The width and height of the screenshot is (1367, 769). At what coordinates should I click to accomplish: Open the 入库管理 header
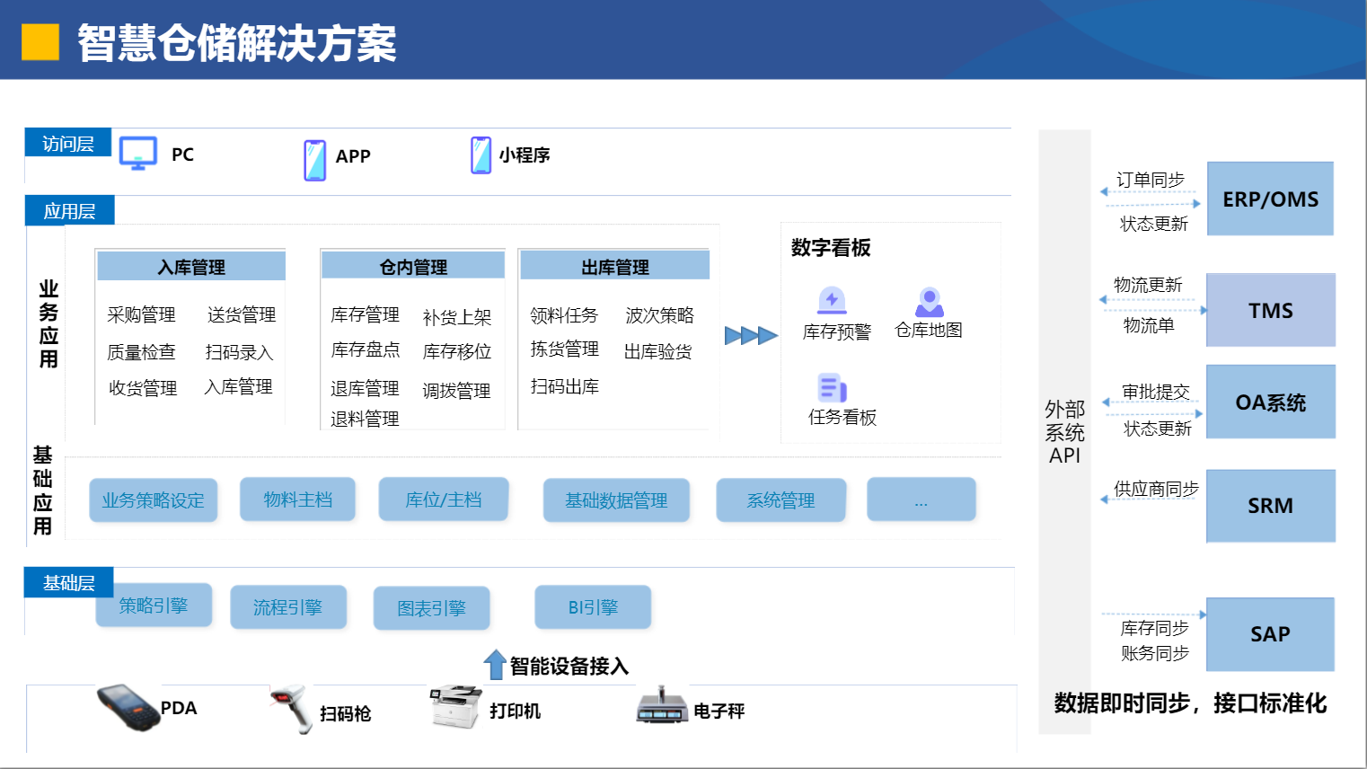[x=191, y=266]
